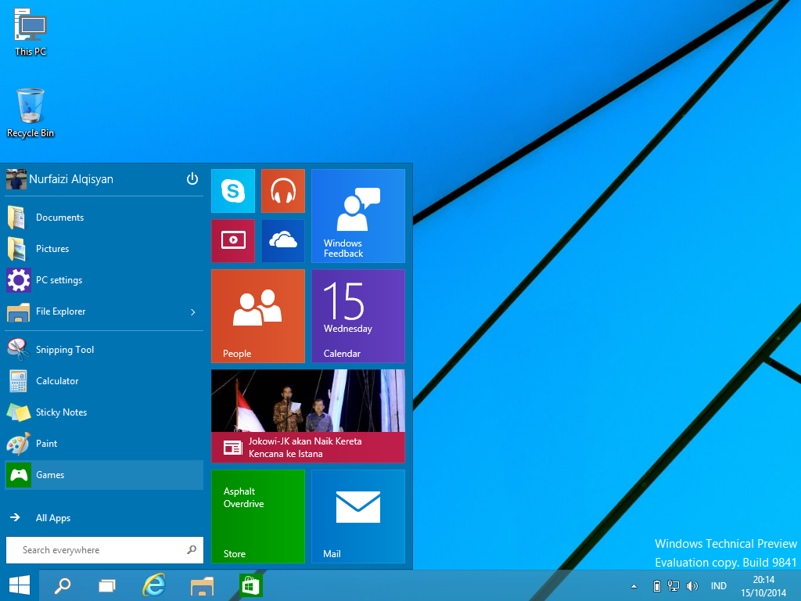The height and width of the screenshot is (601, 801).
Task: Open the People tile
Action: [258, 316]
